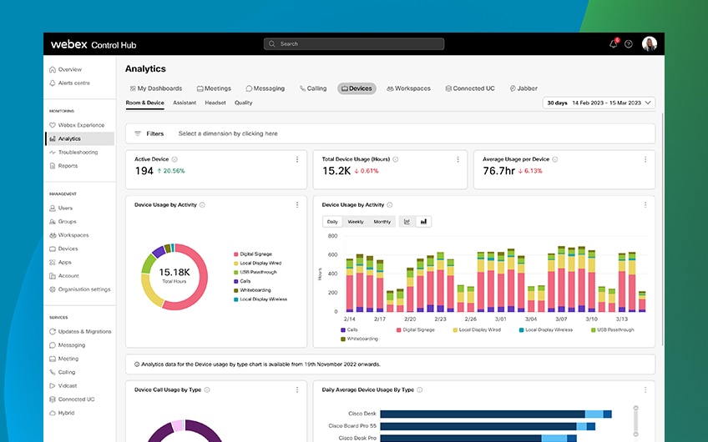This screenshot has height=442, width=708.
Task: Select Assistant sub-tab
Action: point(185,103)
